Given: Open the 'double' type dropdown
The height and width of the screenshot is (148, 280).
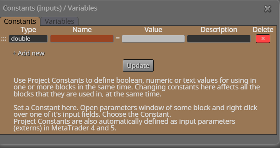Looking at the screenshot, I should [x=28, y=39].
